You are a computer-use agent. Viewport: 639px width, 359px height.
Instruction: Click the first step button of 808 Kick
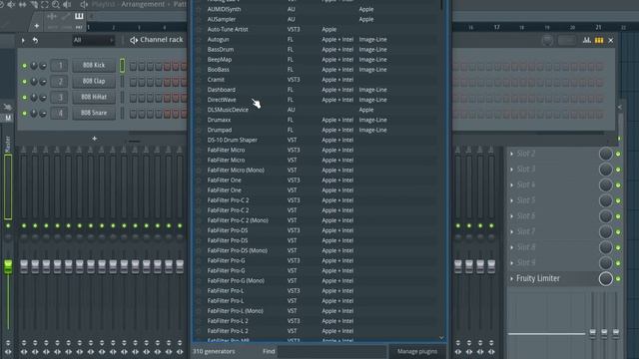133,67
